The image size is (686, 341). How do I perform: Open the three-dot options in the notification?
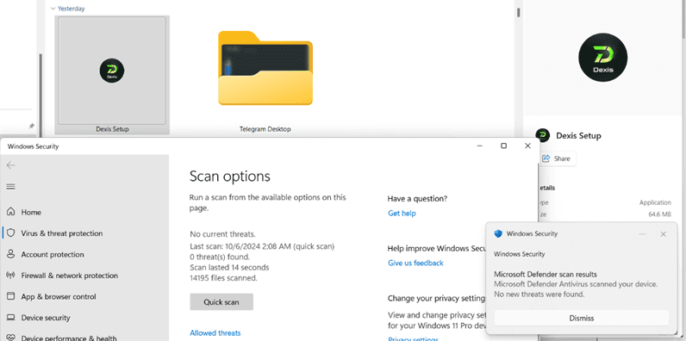642,234
